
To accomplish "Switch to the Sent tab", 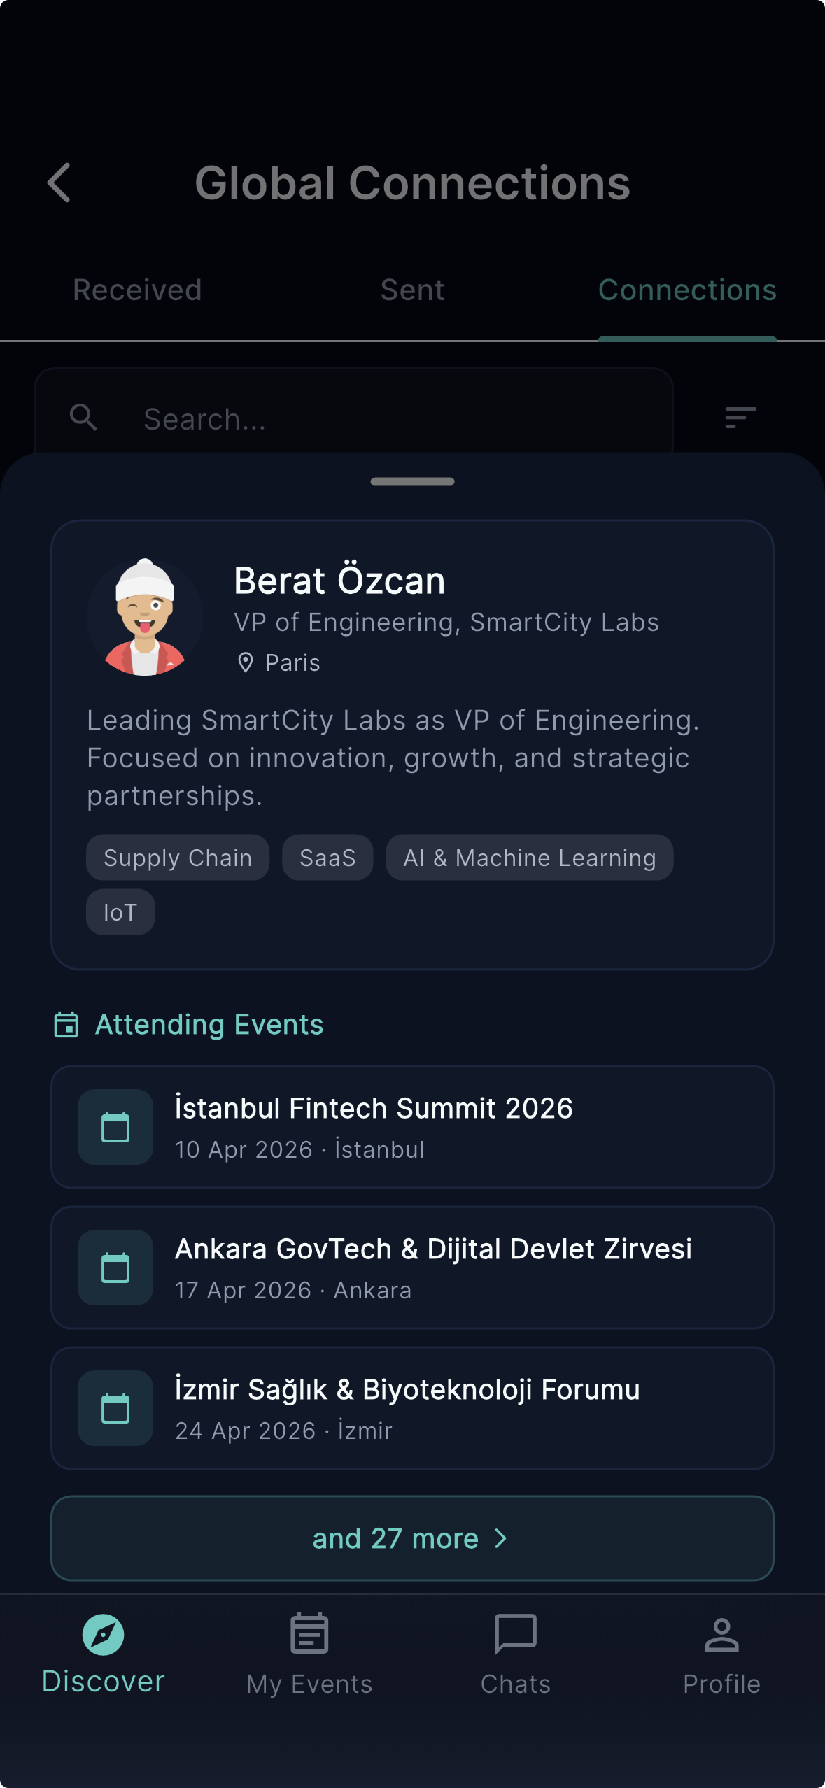I will coord(412,289).
